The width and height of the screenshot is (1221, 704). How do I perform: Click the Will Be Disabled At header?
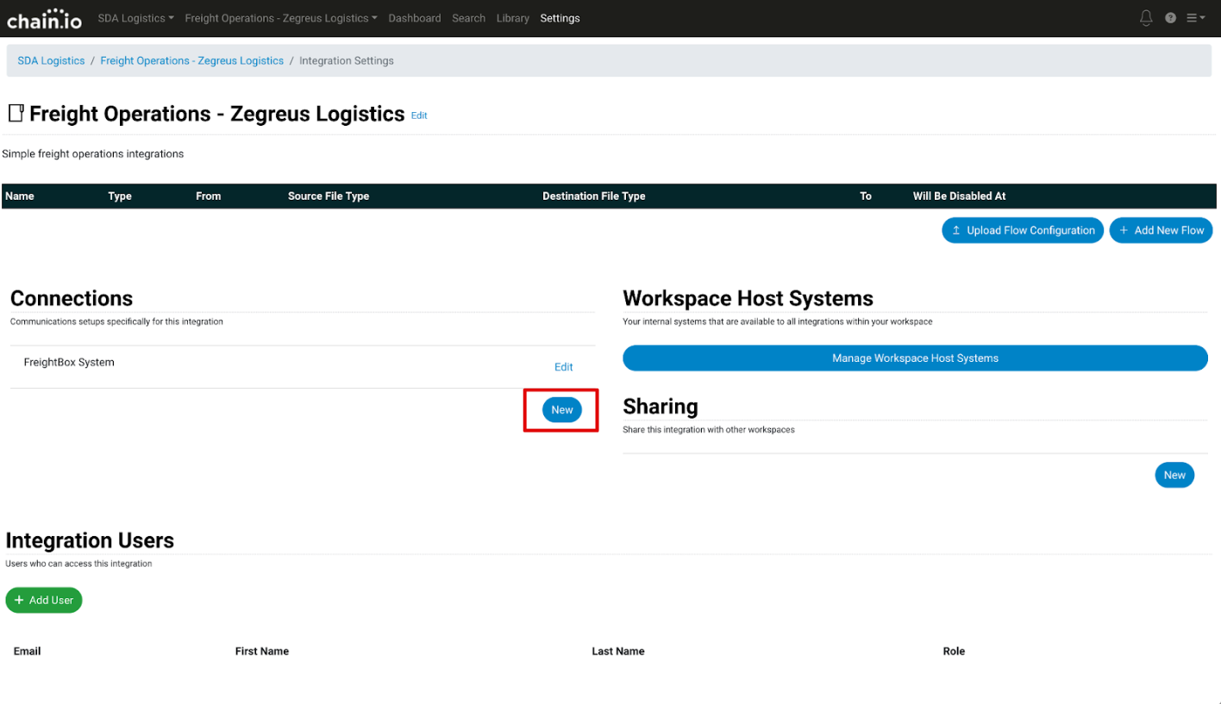pos(960,196)
